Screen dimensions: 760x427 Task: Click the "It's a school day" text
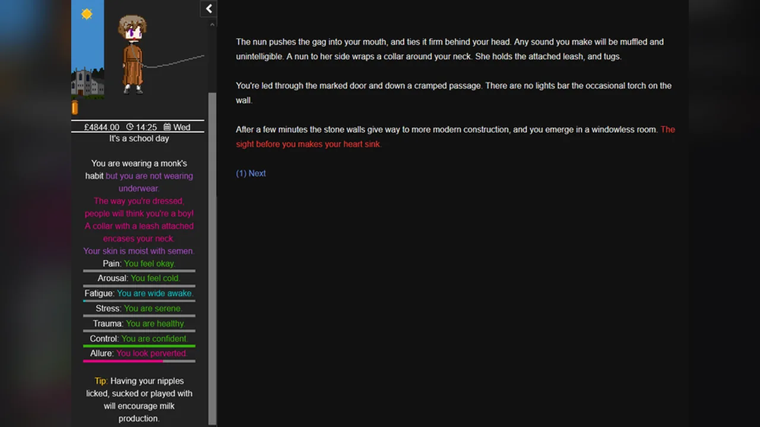(139, 138)
